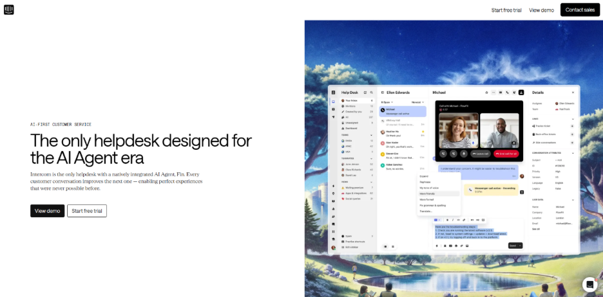Open Alan Nadel's conversation
The width and height of the screenshot is (603, 297).
click(x=403, y=145)
